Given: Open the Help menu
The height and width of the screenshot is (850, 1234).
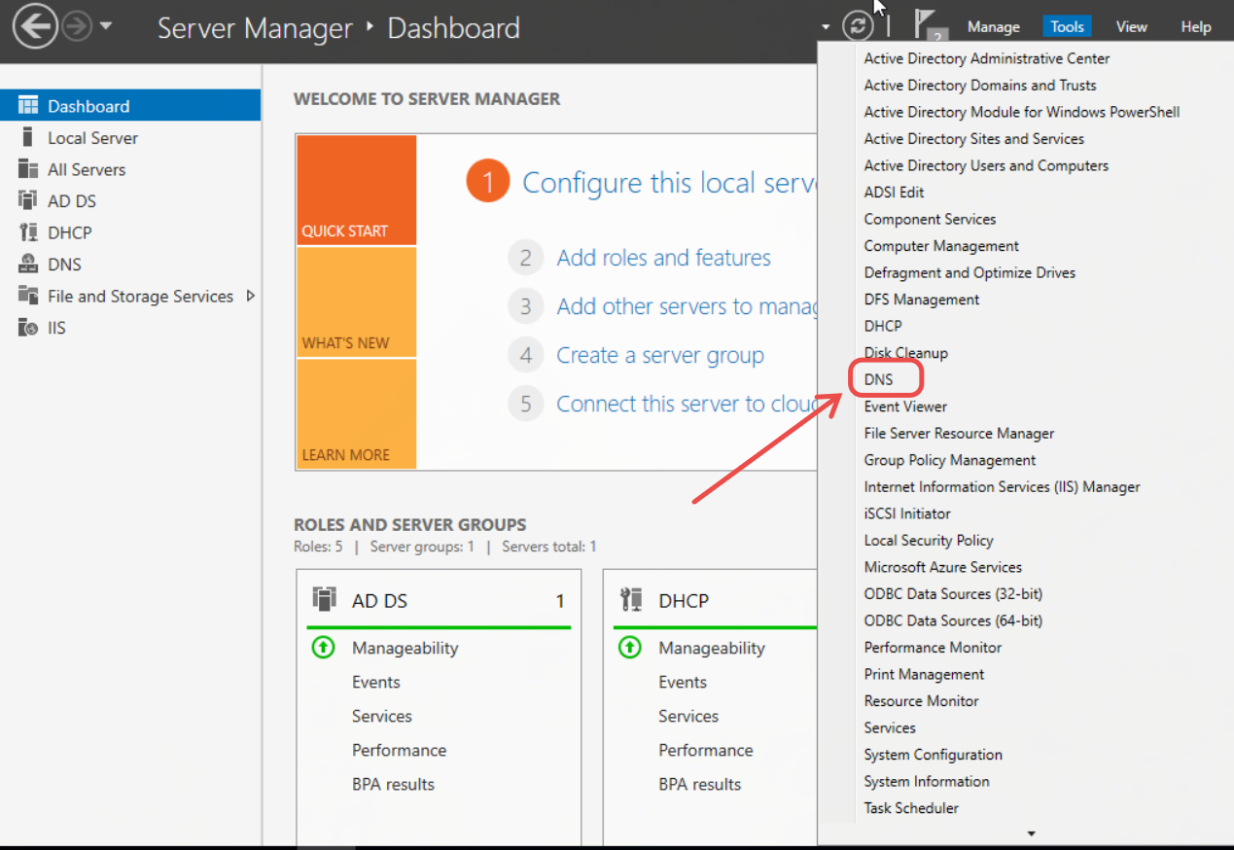Looking at the screenshot, I should (1195, 27).
